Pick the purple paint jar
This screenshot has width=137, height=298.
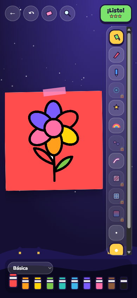point(87,283)
